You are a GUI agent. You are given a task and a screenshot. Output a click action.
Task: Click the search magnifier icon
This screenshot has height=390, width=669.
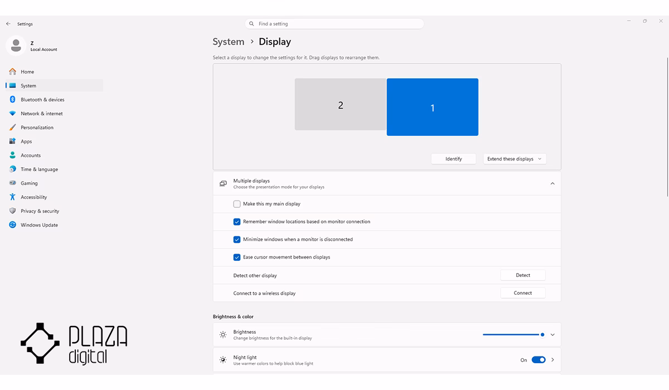point(253,24)
